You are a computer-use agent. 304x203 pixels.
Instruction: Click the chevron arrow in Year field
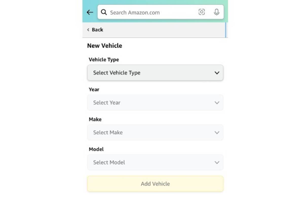[x=217, y=103]
